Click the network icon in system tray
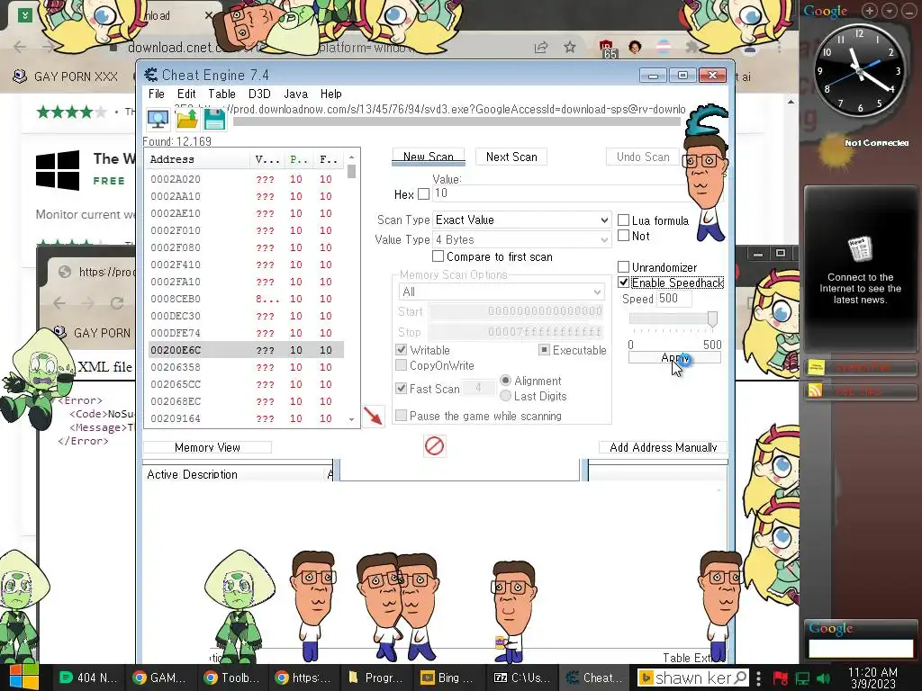The width and height of the screenshot is (922, 691). coord(802,678)
